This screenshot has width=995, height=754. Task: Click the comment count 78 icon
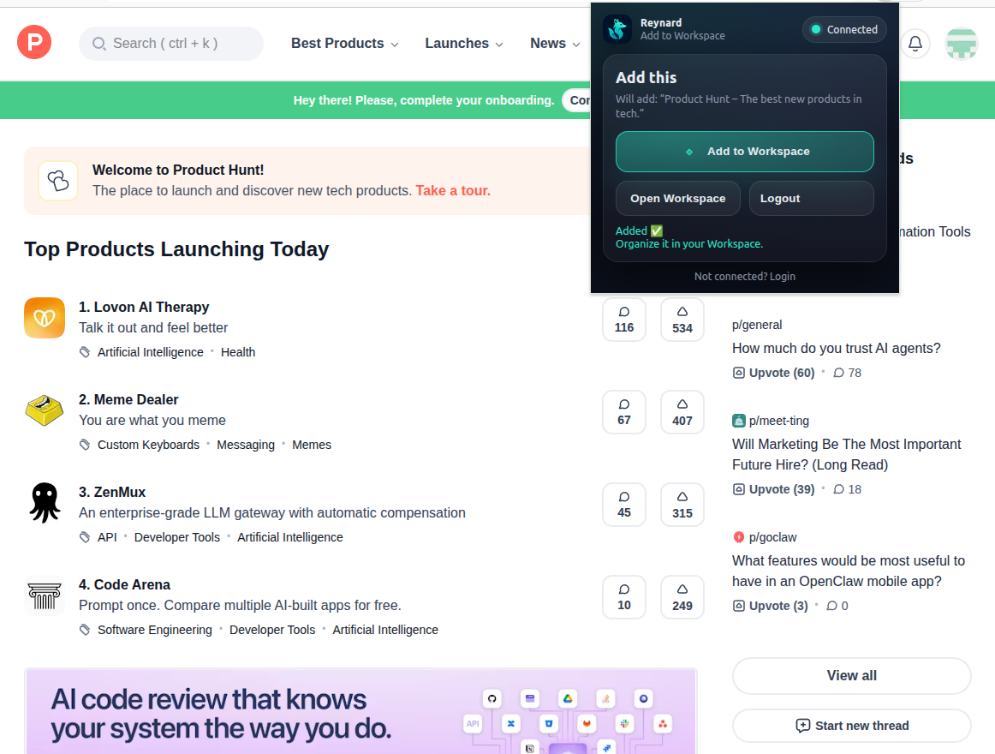(x=838, y=373)
